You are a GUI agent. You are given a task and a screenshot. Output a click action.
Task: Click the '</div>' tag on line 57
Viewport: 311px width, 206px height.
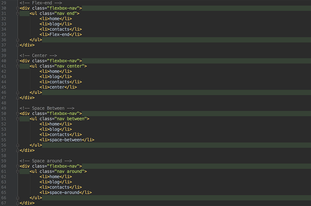(27, 150)
